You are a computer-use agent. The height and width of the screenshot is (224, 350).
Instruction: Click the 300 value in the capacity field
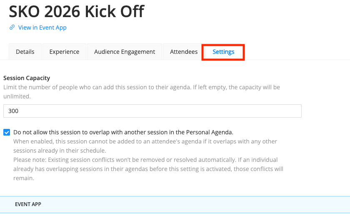pyautogui.click(x=13, y=111)
